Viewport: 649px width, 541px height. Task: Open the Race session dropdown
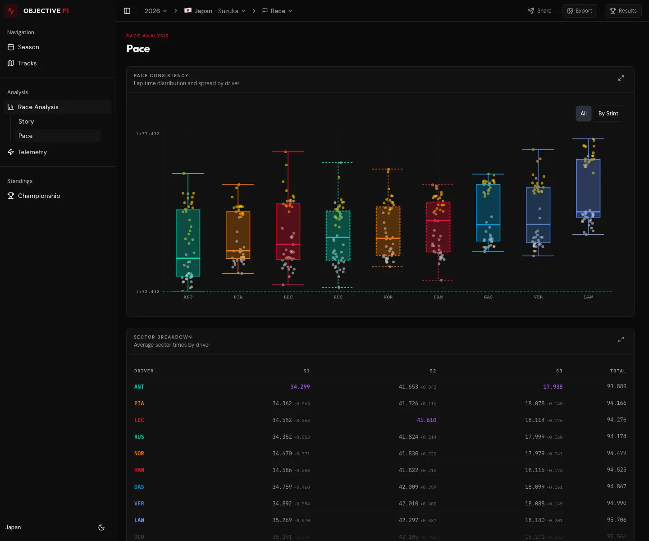tap(277, 11)
